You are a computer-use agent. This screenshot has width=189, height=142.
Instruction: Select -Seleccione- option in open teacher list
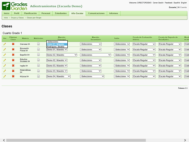point(57,42)
